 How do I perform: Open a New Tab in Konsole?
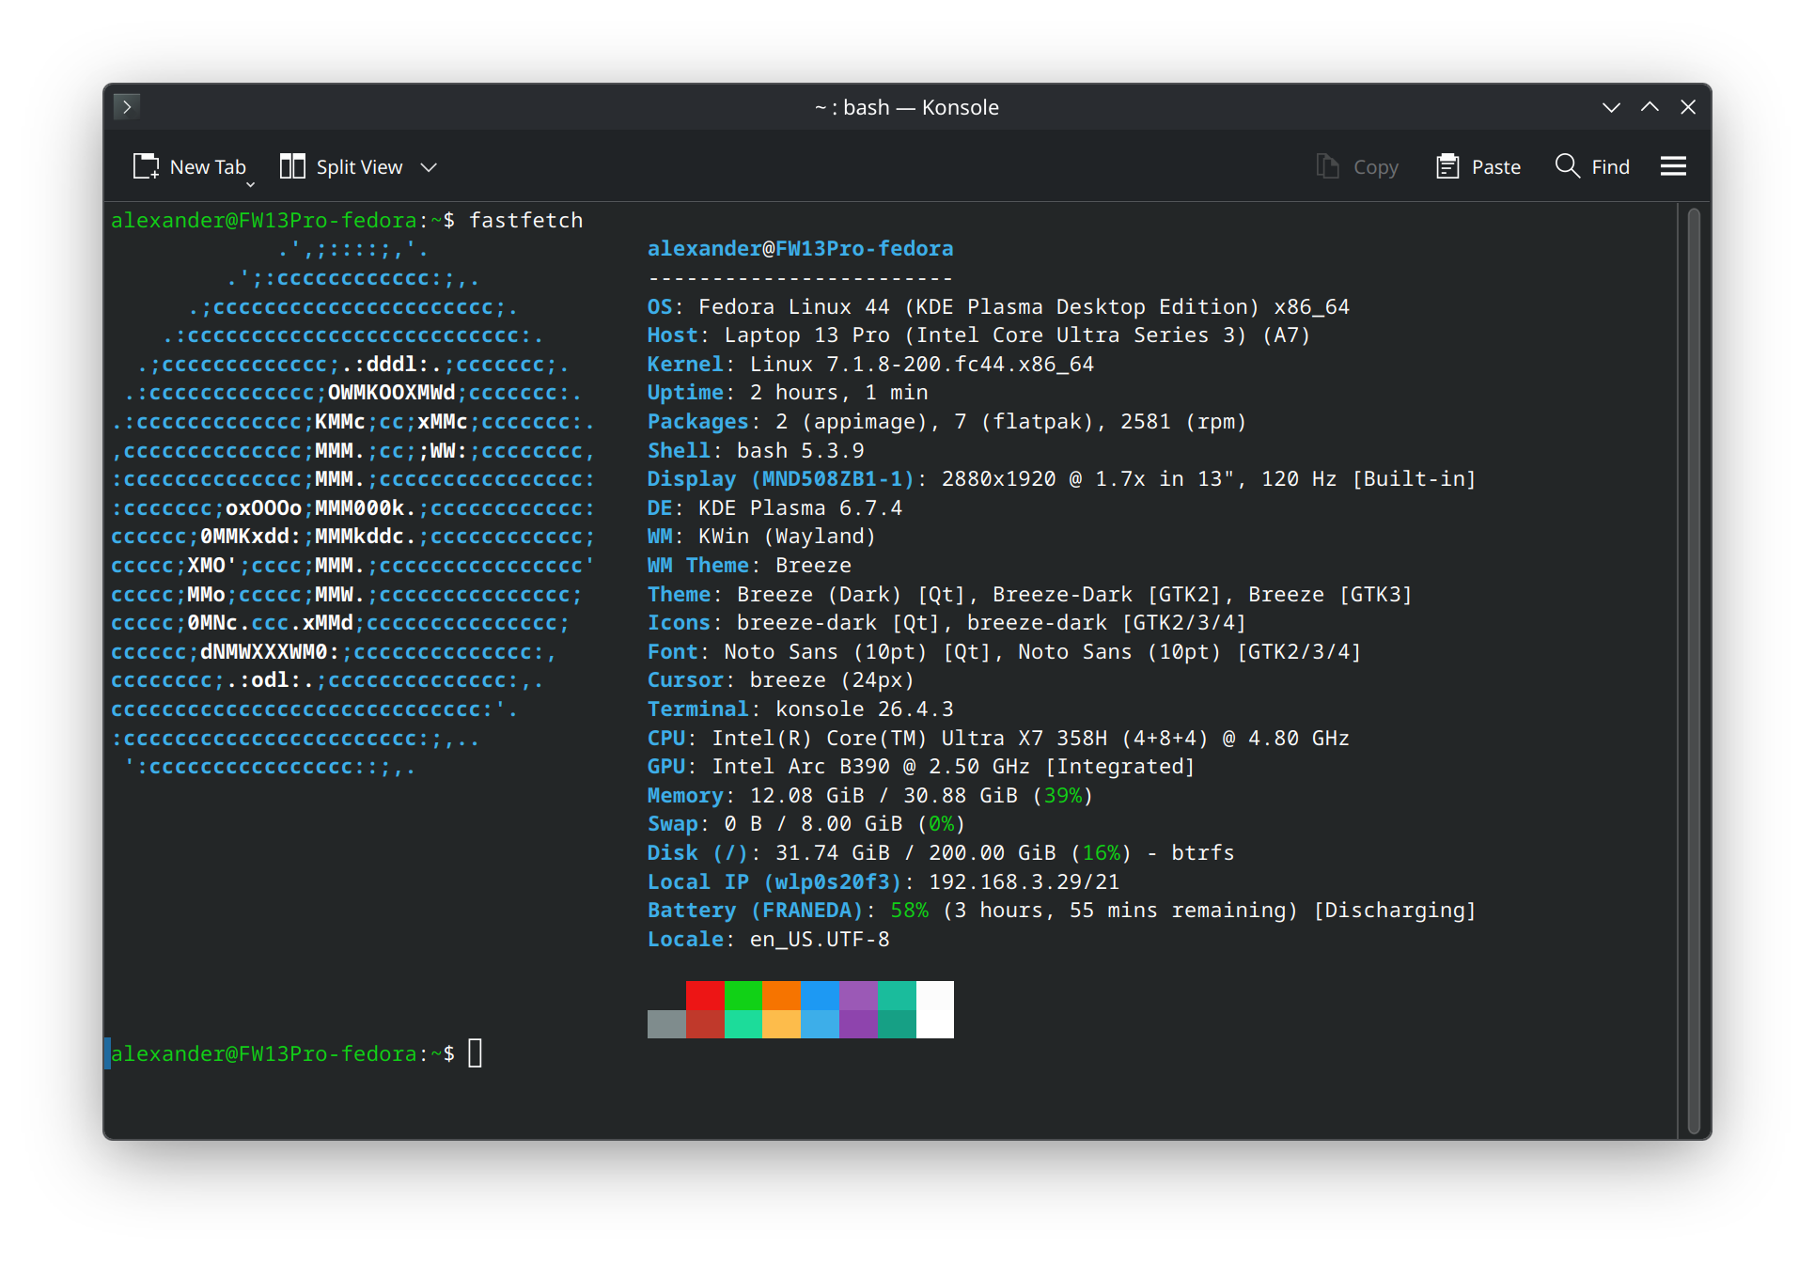[x=189, y=166]
